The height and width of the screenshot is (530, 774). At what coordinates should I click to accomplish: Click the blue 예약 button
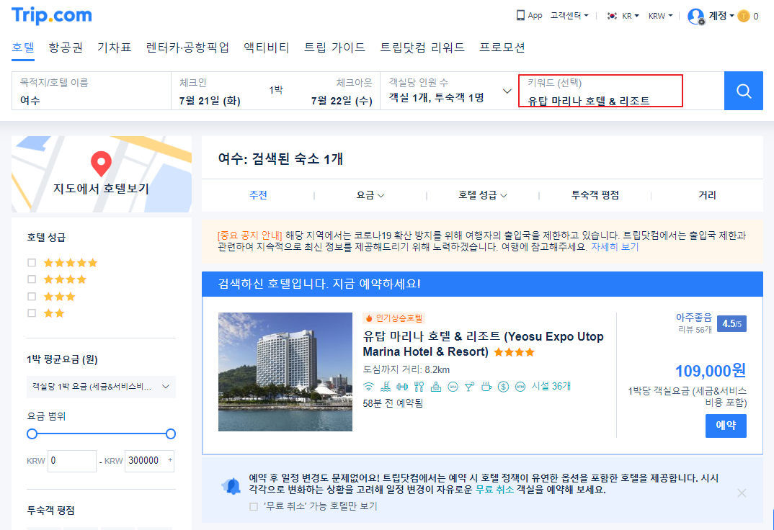(726, 426)
